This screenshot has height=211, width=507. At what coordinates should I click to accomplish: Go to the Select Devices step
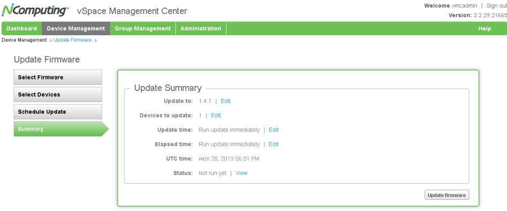(58, 95)
